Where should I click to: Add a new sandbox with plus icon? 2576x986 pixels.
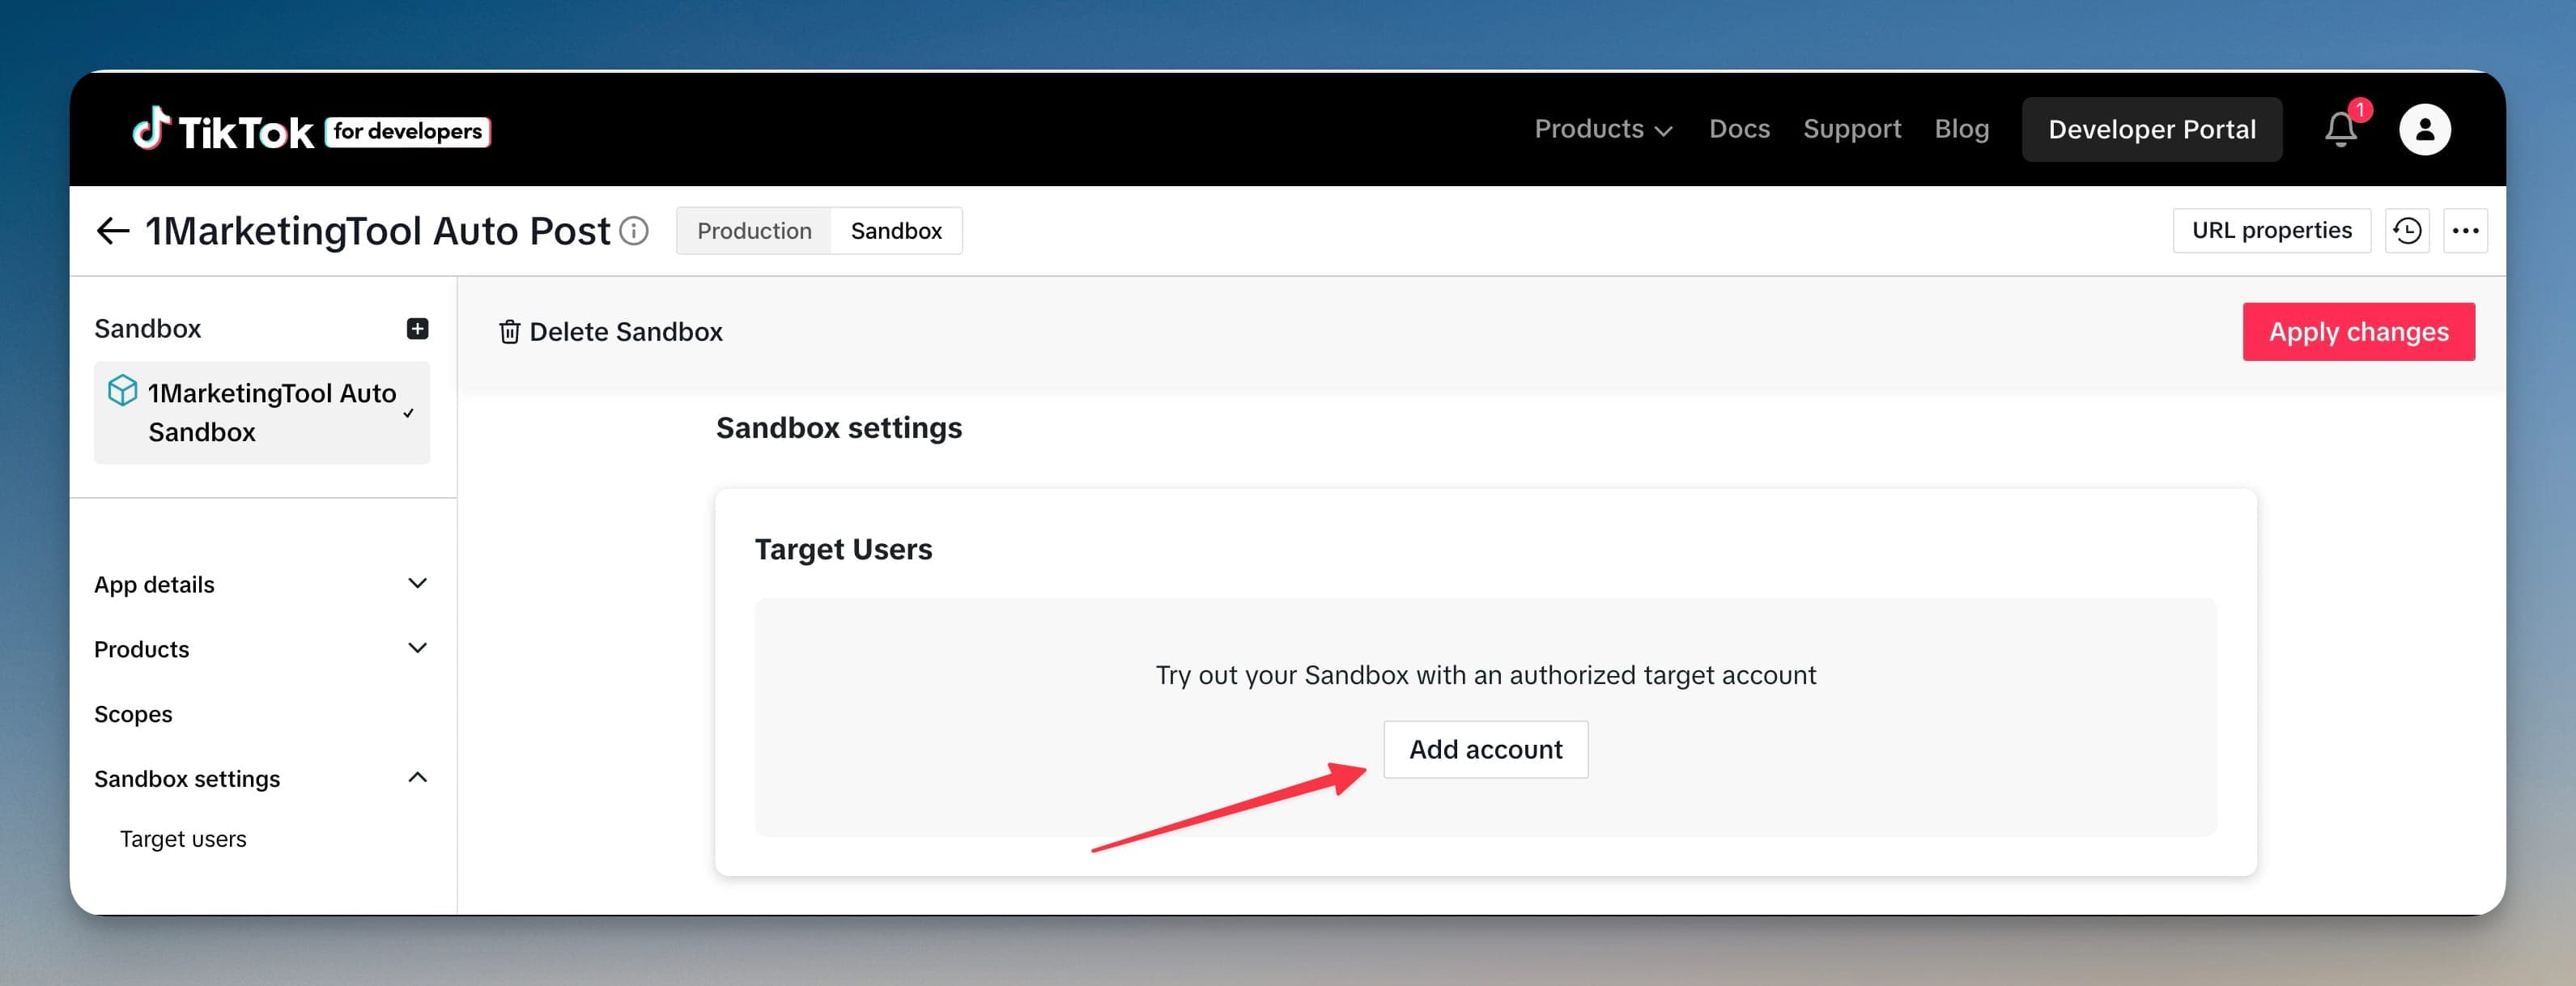(x=418, y=328)
